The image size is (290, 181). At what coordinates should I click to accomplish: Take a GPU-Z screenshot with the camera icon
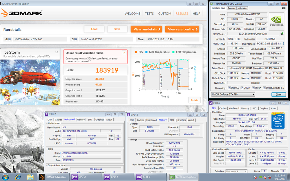tap(284, 8)
